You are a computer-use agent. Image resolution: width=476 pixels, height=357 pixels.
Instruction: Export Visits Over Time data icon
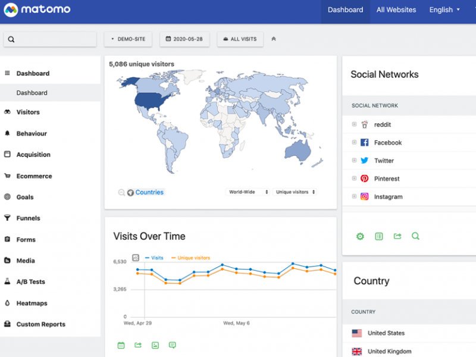(138, 345)
